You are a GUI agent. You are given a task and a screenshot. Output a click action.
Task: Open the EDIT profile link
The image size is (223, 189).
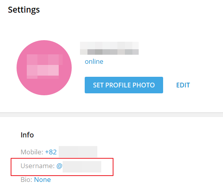183,85
